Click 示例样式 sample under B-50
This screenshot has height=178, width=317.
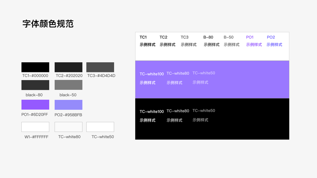click(231, 44)
